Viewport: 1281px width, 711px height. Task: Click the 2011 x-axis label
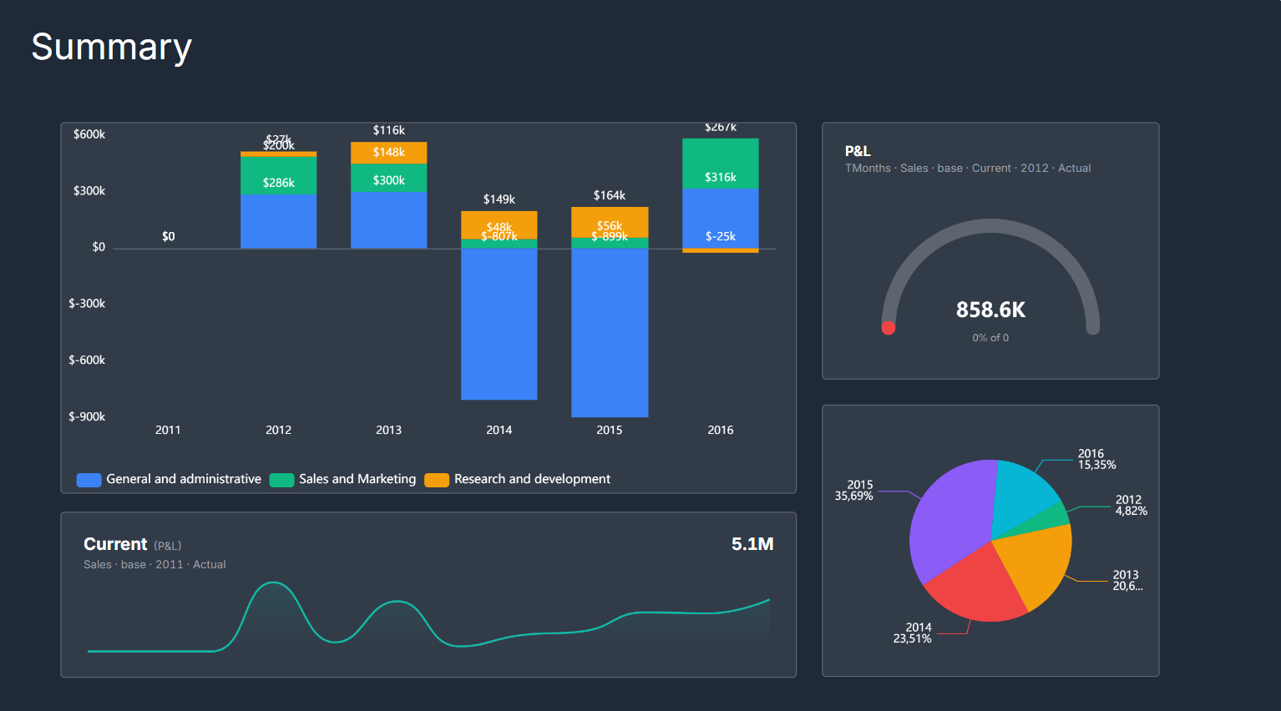click(x=168, y=430)
